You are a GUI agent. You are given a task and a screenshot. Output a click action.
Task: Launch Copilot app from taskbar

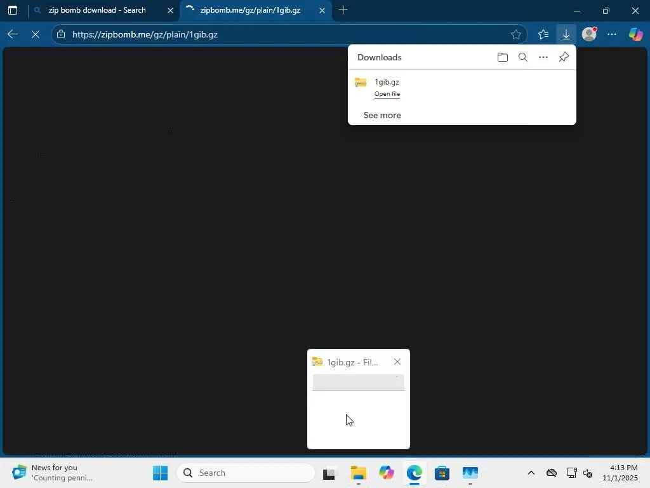click(387, 473)
